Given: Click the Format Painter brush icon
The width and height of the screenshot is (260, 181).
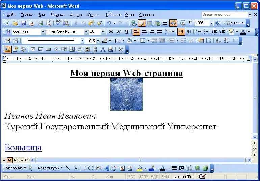Looking at the screenshot, I should coord(99,23).
